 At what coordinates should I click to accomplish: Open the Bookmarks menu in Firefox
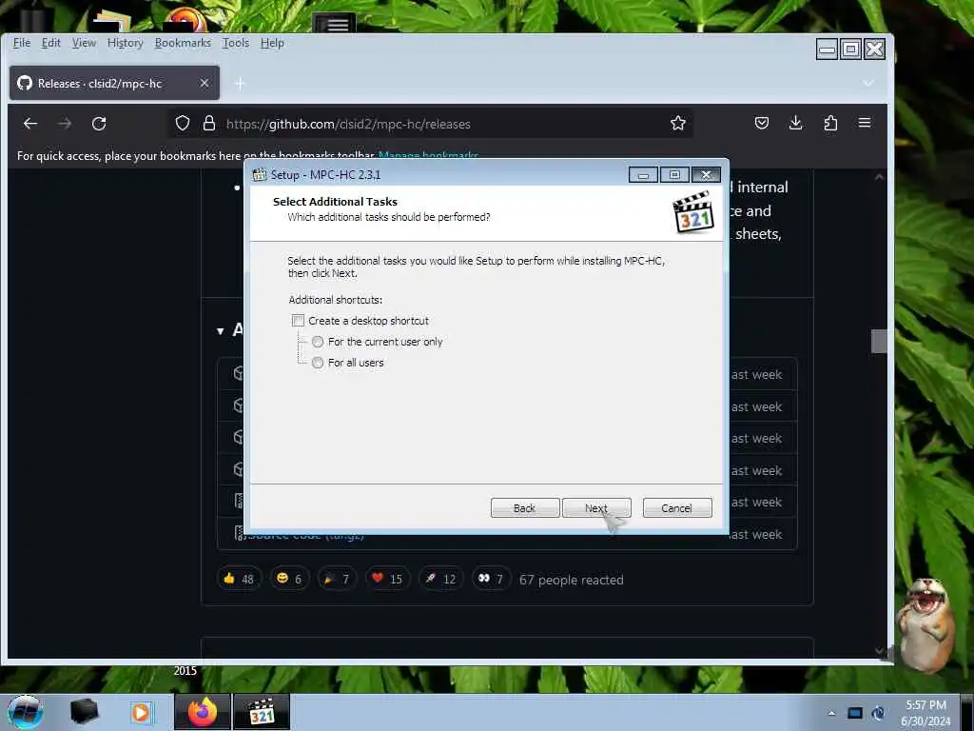coord(183,43)
